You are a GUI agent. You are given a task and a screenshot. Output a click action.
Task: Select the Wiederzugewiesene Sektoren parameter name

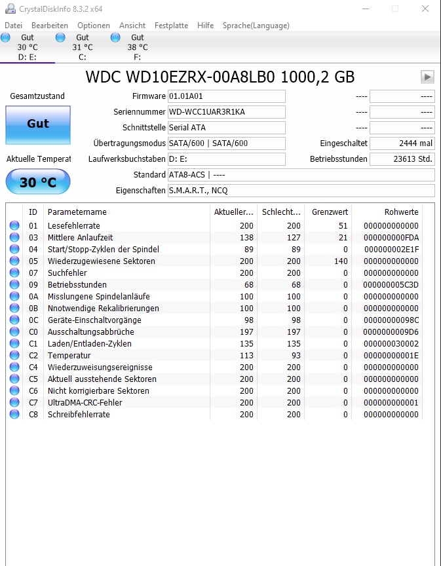(102, 261)
